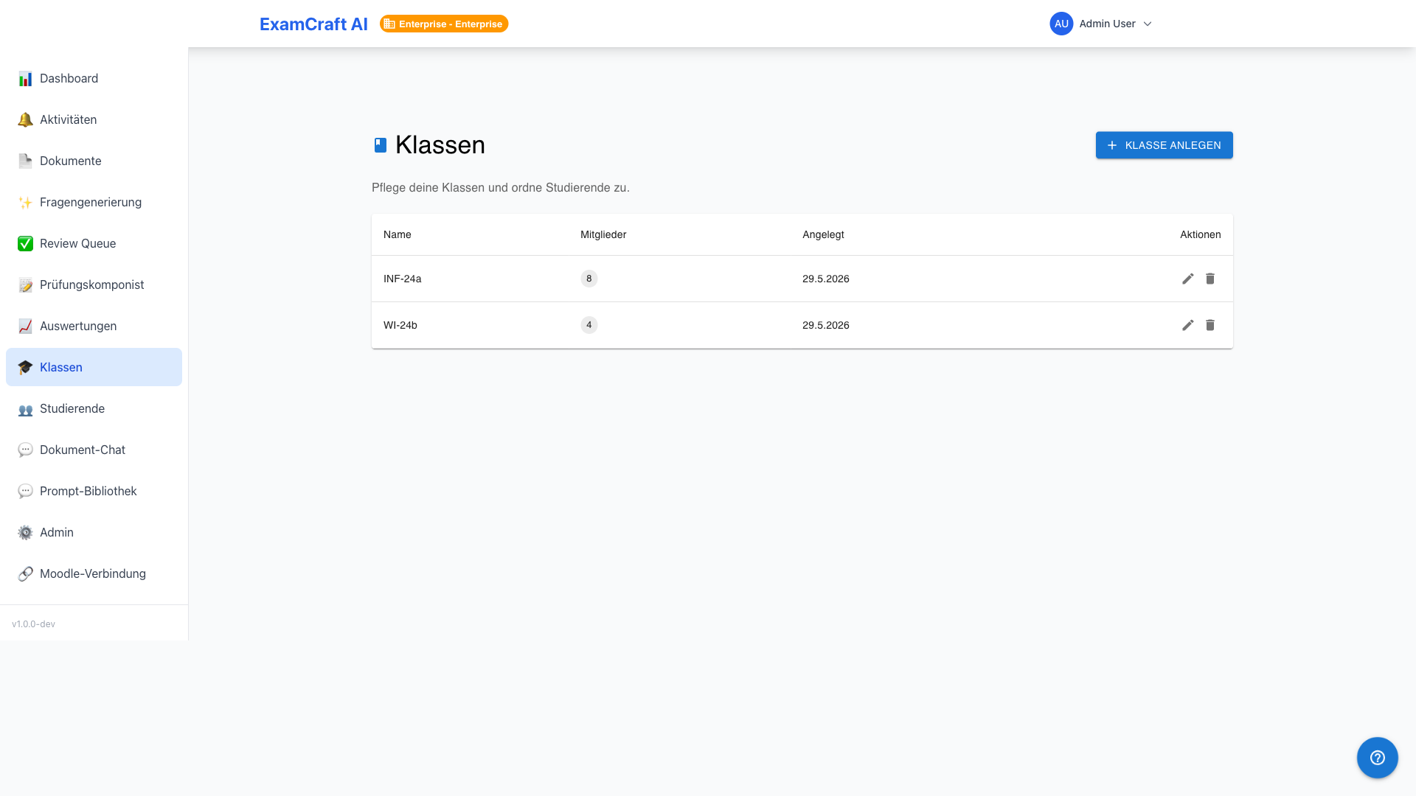Delete class WI-24b with trash icon
The width and height of the screenshot is (1416, 796).
tap(1209, 325)
